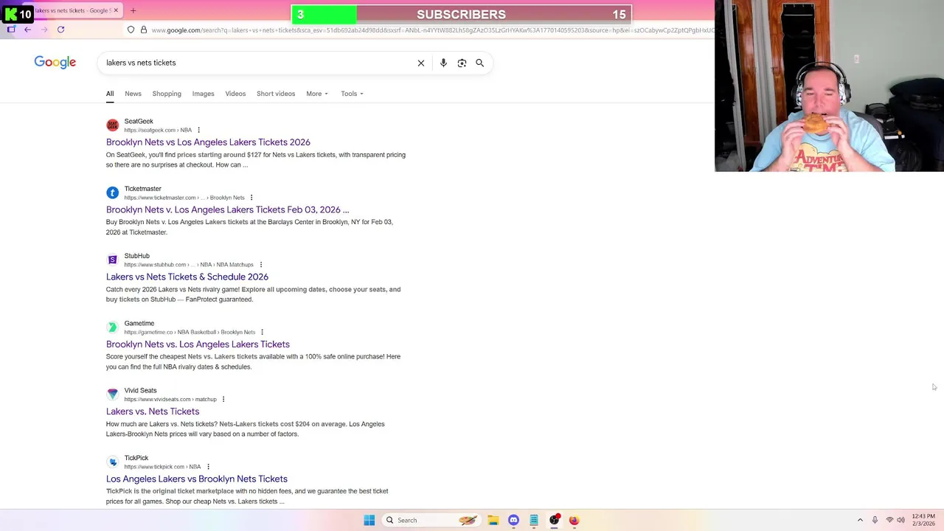Click the Ticketmaster favicon
The image size is (944, 531).
point(112,192)
